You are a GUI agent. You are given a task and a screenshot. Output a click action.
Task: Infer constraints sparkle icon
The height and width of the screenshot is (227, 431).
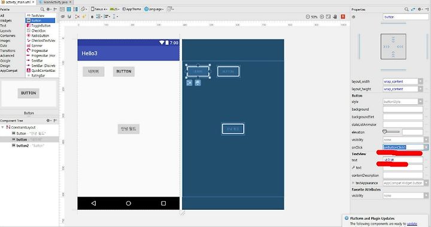point(84,17)
